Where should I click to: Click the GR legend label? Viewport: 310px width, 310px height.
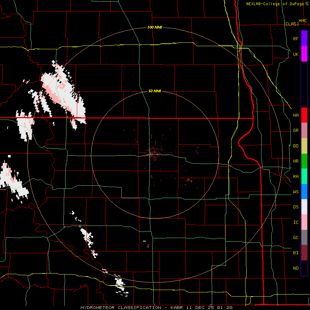click(x=296, y=131)
